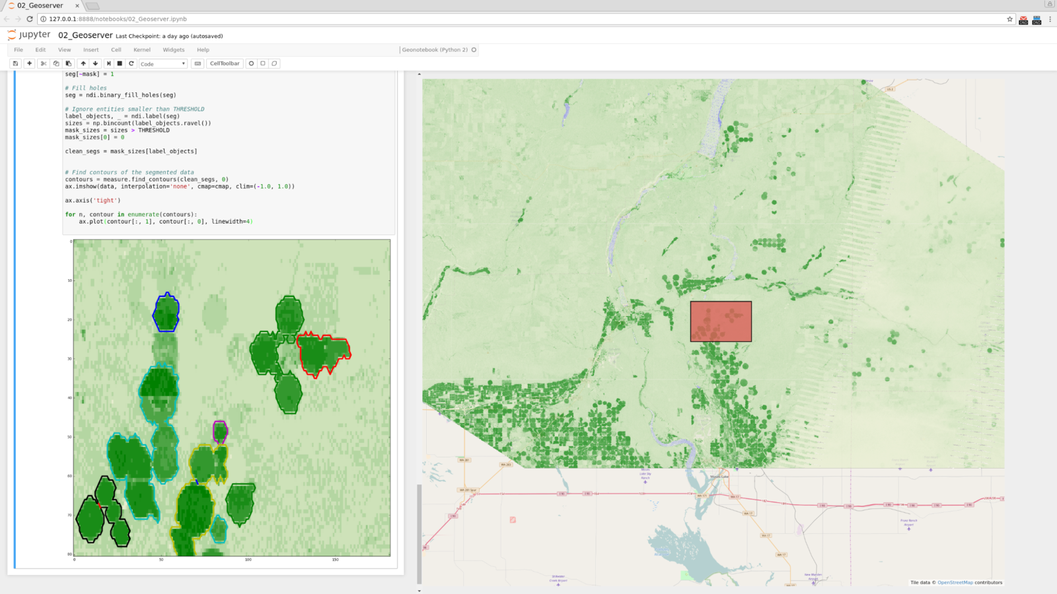Viewport: 1057px width, 594px height.
Task: Paste cells from clipboard
Action: [x=69, y=63]
